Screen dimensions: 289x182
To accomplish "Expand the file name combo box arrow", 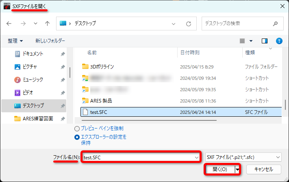I will coord(197,158).
